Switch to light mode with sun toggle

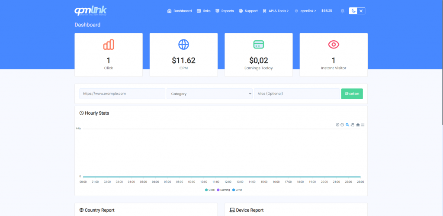tap(361, 11)
